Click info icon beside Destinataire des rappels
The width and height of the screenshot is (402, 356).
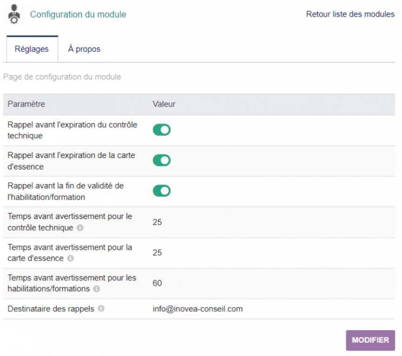click(101, 309)
